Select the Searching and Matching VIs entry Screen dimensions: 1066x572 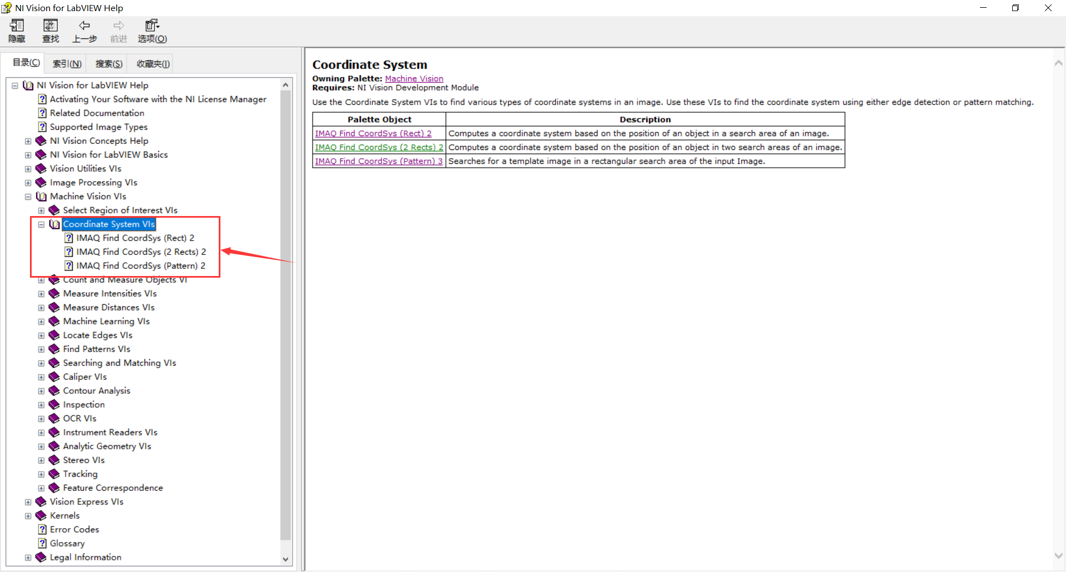[x=119, y=363]
